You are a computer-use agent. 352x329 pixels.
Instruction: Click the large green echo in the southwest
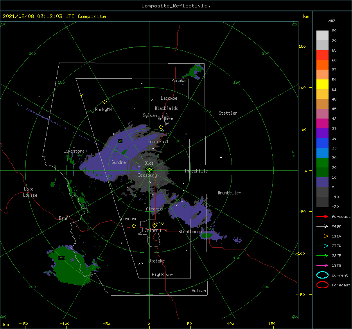click(70, 266)
